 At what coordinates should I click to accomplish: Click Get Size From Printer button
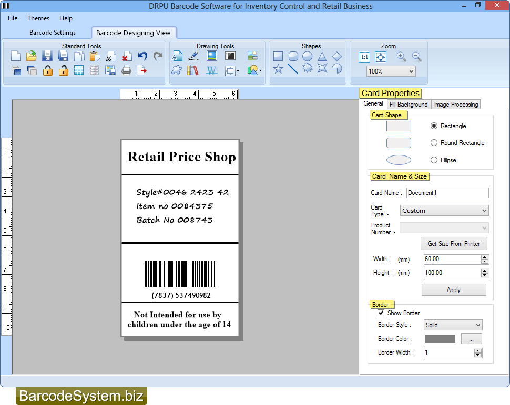point(454,243)
